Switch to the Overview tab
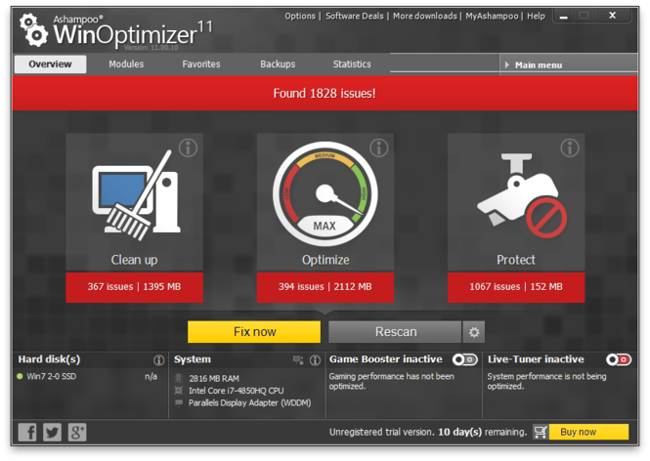Viewport: 650px width, 461px height. point(50,64)
